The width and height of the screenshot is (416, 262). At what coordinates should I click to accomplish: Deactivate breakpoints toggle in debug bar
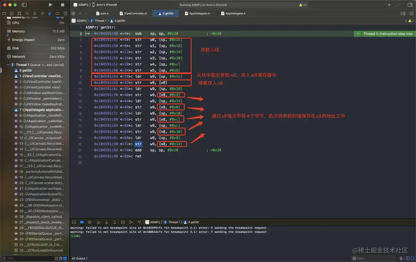coord(82,222)
